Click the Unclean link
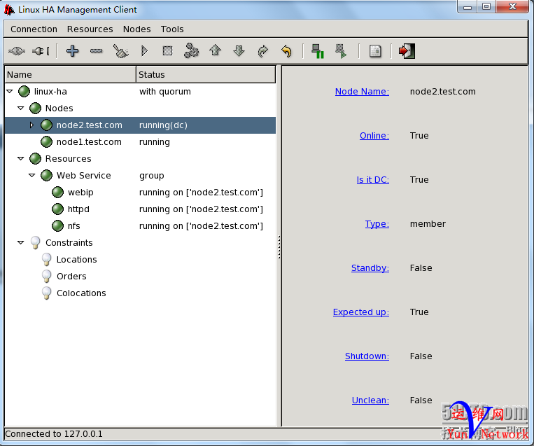Image resolution: width=534 pixels, height=446 pixels. click(370, 400)
